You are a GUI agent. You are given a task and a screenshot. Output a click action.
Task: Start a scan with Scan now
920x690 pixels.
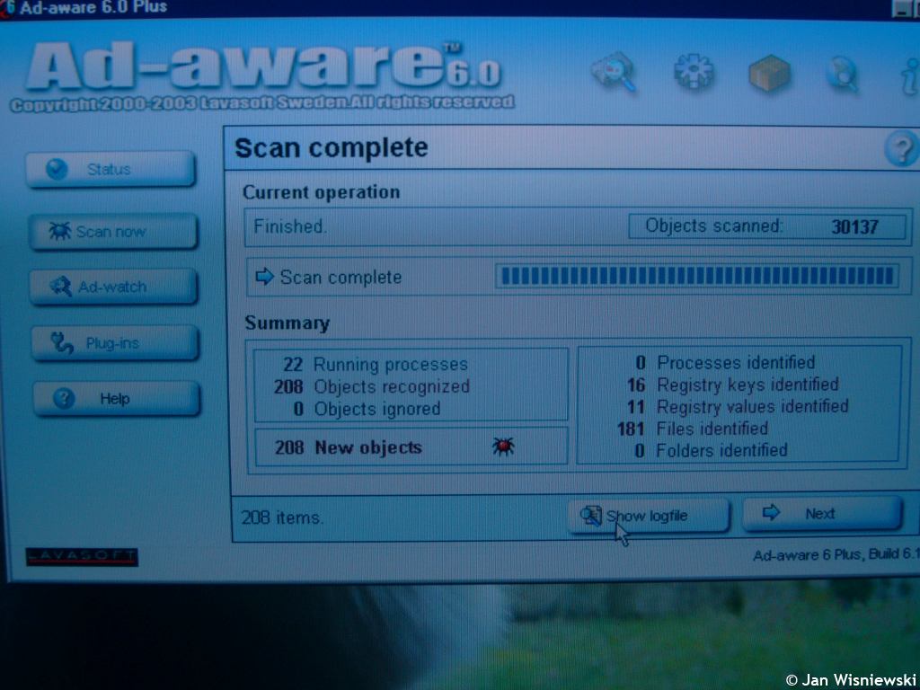pyautogui.click(x=111, y=231)
